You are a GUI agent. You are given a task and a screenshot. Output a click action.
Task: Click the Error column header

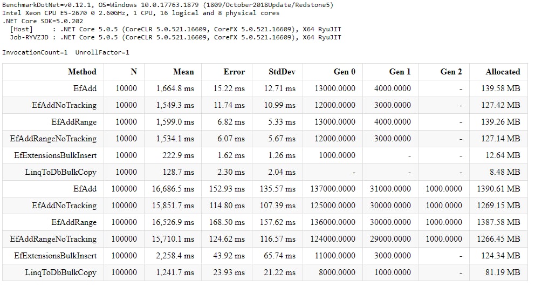tap(234, 72)
